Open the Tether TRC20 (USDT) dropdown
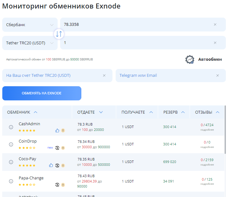 tap(30, 43)
